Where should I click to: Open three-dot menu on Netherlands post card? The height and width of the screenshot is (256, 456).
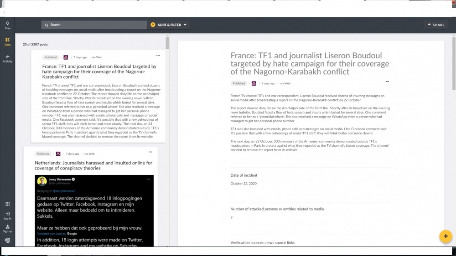click(x=150, y=152)
